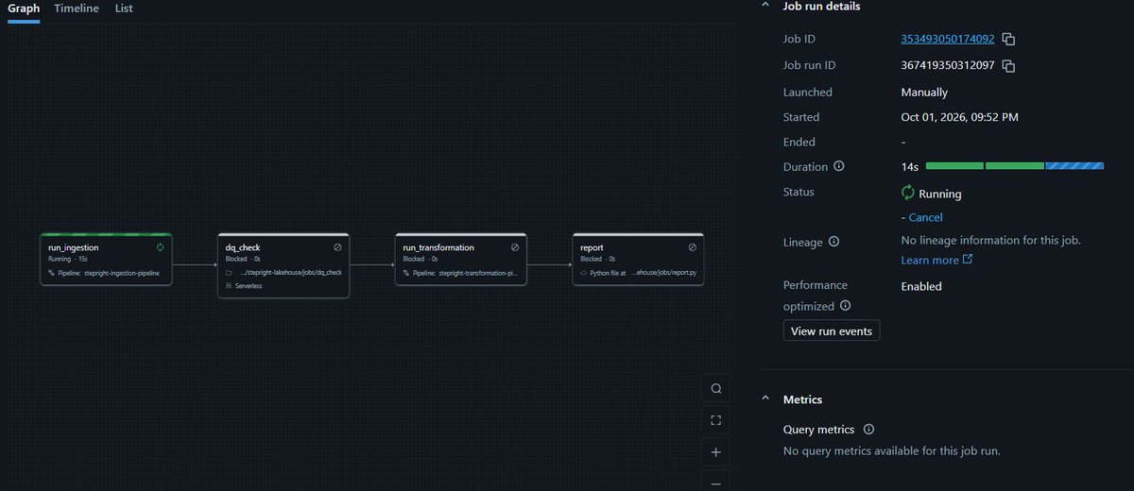The image size is (1134, 491).
Task: Click the dq_check path text
Action: coord(290,273)
